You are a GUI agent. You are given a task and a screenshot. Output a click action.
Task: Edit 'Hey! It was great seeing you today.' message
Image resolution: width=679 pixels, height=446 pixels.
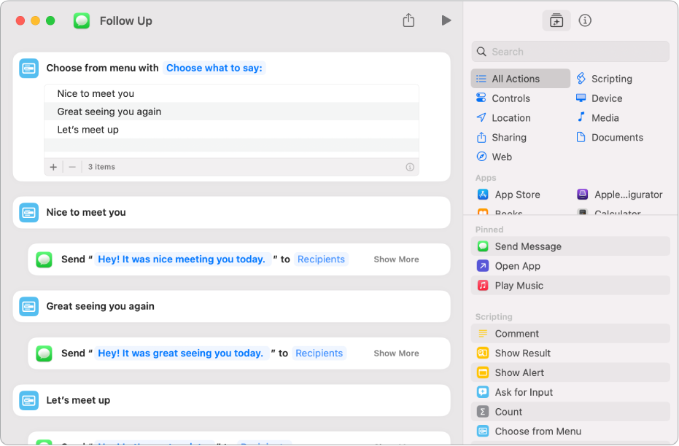pyautogui.click(x=181, y=353)
